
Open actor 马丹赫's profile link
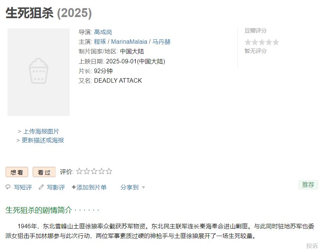click(x=161, y=42)
